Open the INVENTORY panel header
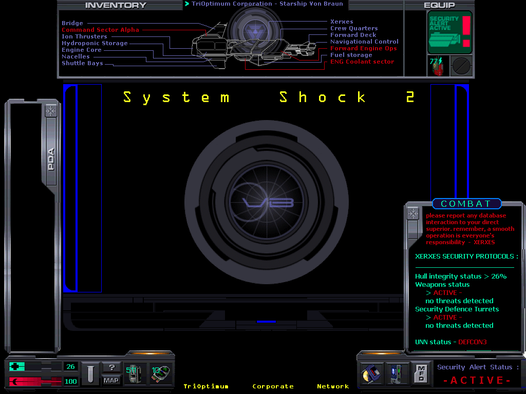 point(116,5)
